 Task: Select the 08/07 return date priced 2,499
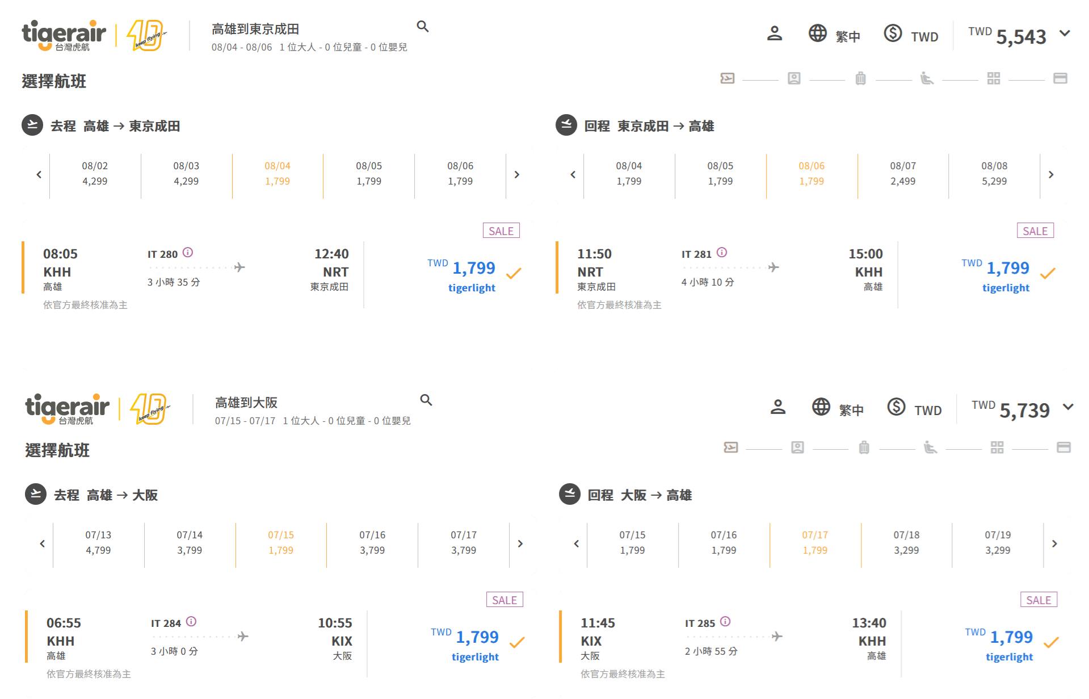[903, 174]
